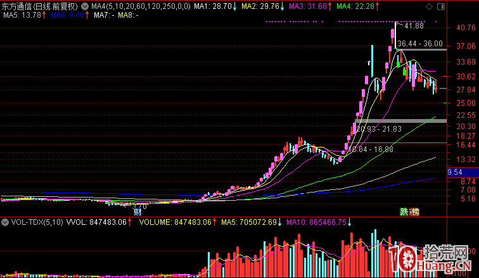Click the MA7: - readout
The width and height of the screenshot is (479, 278).
pos(104,15)
